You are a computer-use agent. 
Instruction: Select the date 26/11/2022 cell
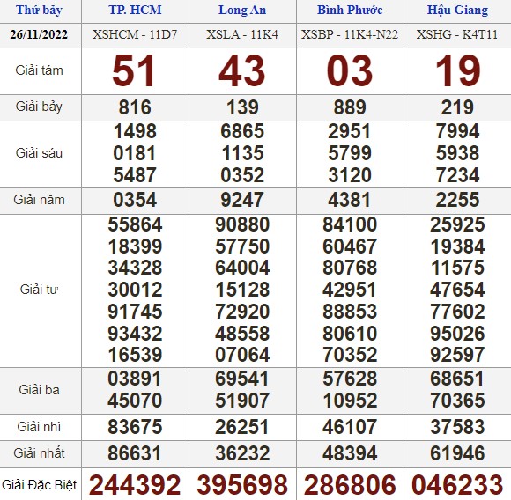39,34
